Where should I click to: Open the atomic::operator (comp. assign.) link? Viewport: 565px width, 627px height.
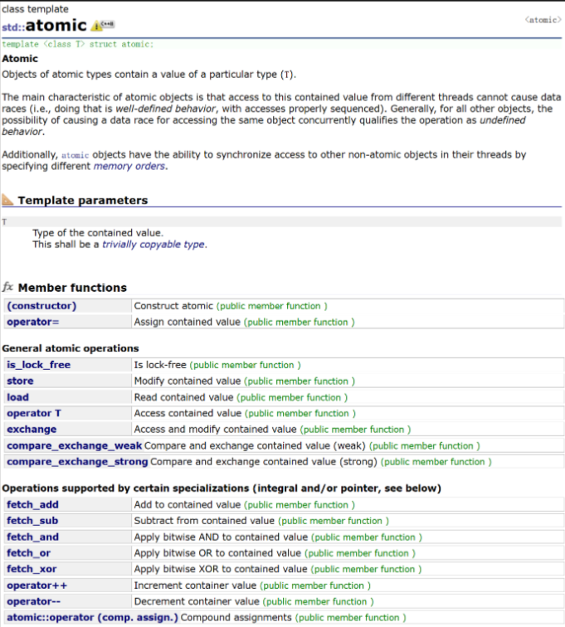(92, 617)
